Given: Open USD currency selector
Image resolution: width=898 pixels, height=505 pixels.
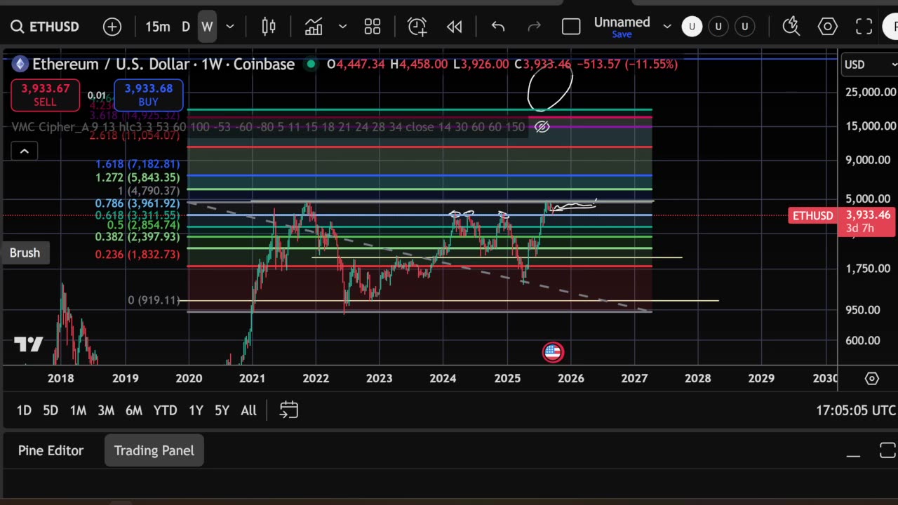Looking at the screenshot, I should click(x=869, y=65).
